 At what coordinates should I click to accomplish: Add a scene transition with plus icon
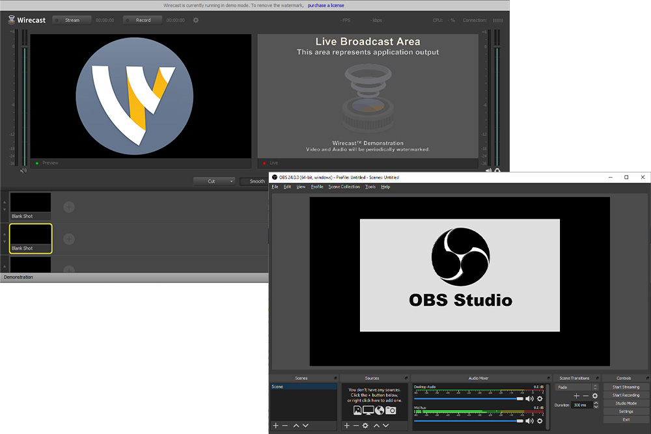point(576,396)
